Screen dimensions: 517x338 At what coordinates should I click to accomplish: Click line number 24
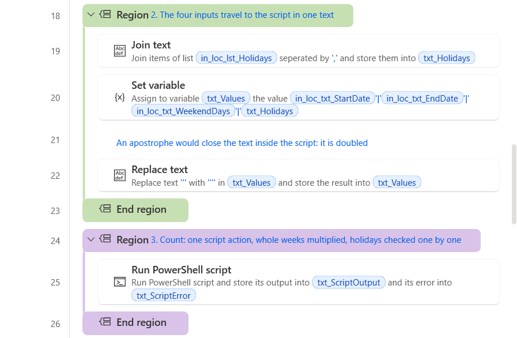[55, 241]
